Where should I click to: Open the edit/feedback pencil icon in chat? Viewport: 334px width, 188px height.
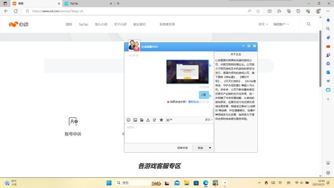coord(154,120)
